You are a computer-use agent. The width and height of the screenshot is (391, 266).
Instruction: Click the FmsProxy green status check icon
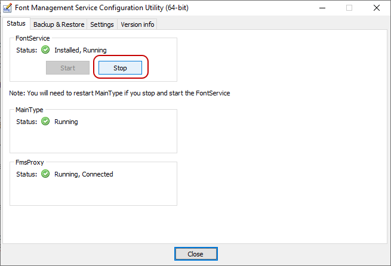pos(45,174)
